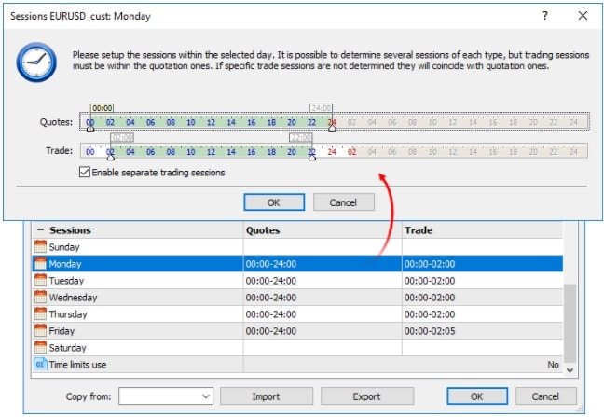
Task: Click the Thursday calendar icon
Action: tap(40, 313)
